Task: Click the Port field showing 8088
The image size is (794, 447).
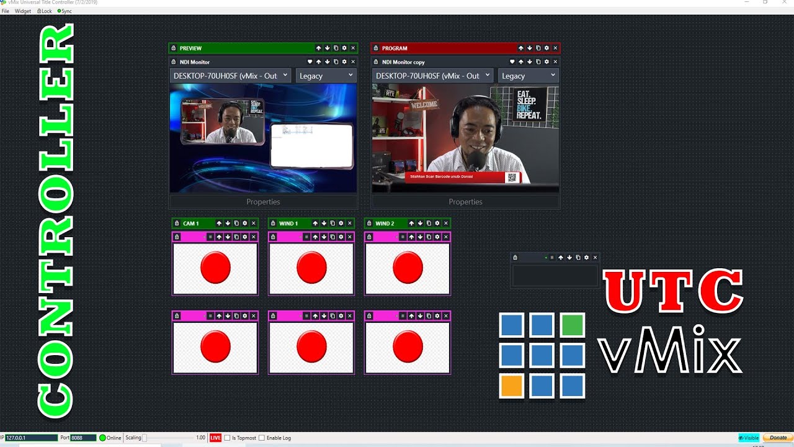Action: tap(83, 438)
